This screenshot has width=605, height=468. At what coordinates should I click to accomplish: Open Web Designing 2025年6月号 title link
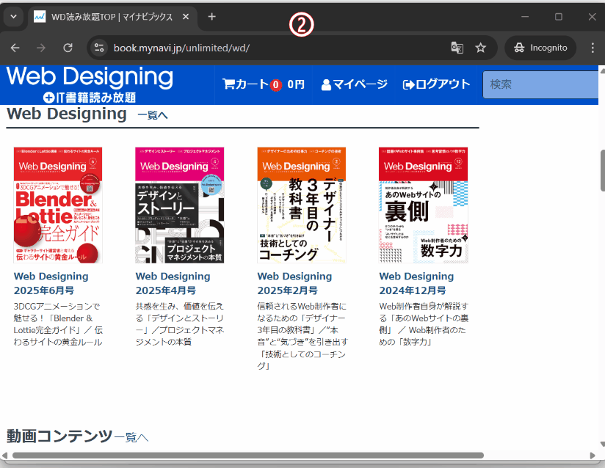click(51, 283)
